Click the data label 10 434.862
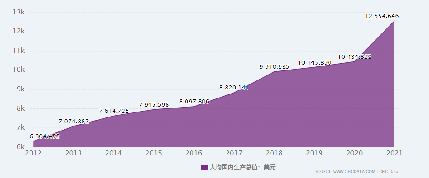This screenshot has width=429, height=178. pyautogui.click(x=355, y=57)
